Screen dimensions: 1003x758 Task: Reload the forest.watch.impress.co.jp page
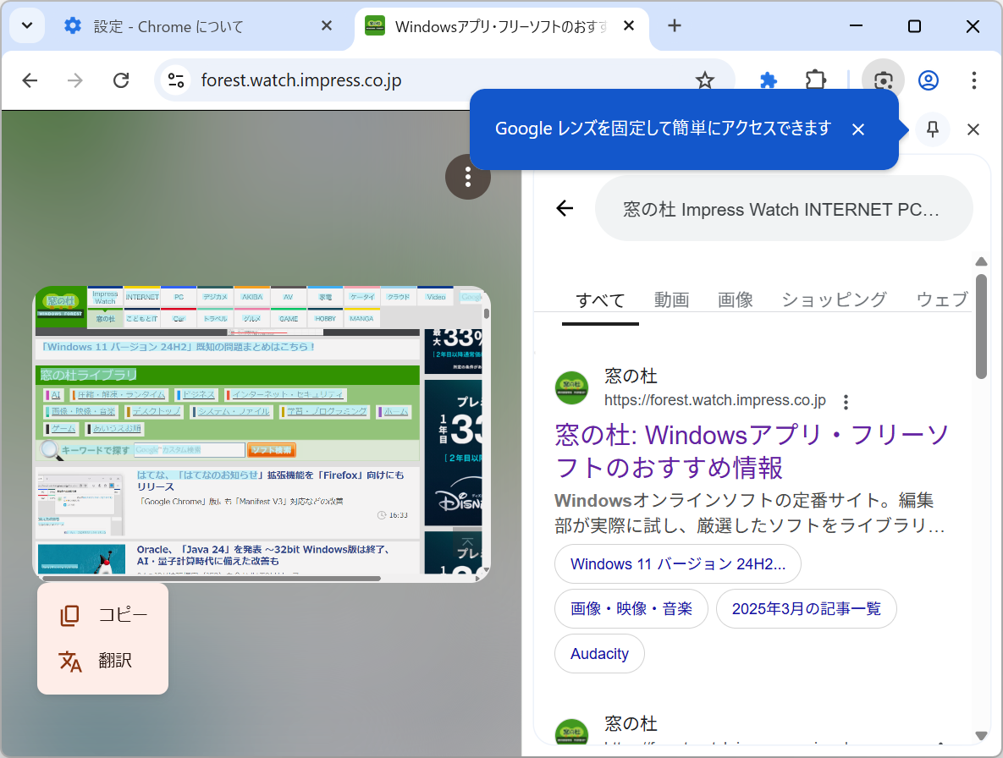click(121, 80)
